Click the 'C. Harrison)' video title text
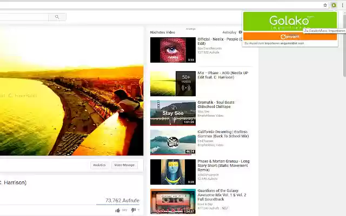 click(x=13, y=183)
